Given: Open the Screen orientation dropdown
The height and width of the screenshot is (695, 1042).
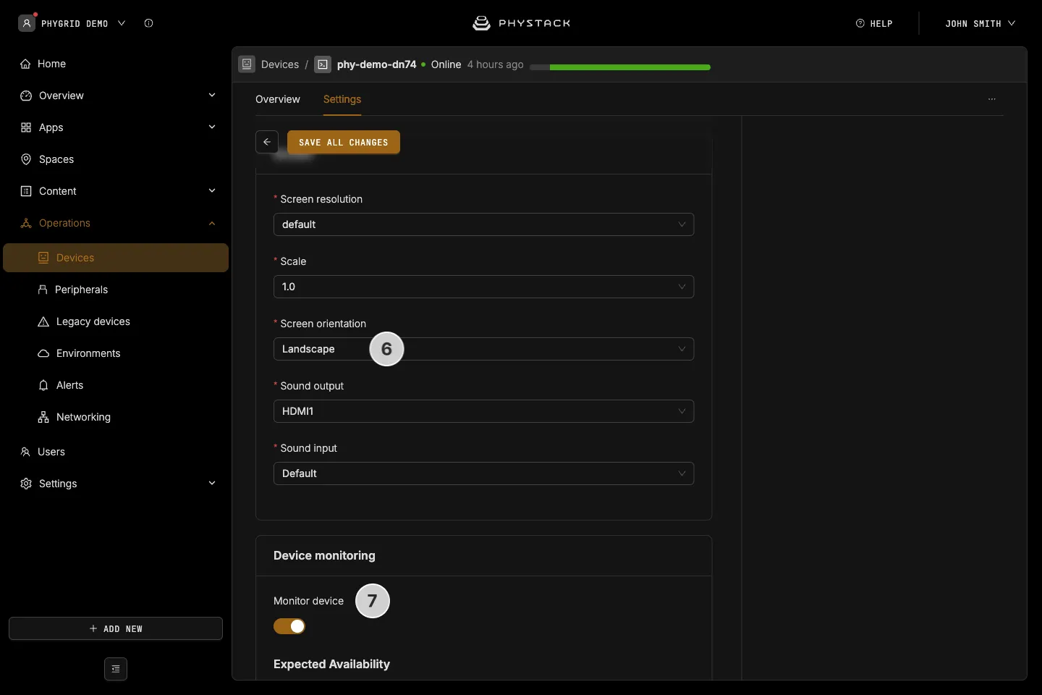Looking at the screenshot, I should (483, 349).
